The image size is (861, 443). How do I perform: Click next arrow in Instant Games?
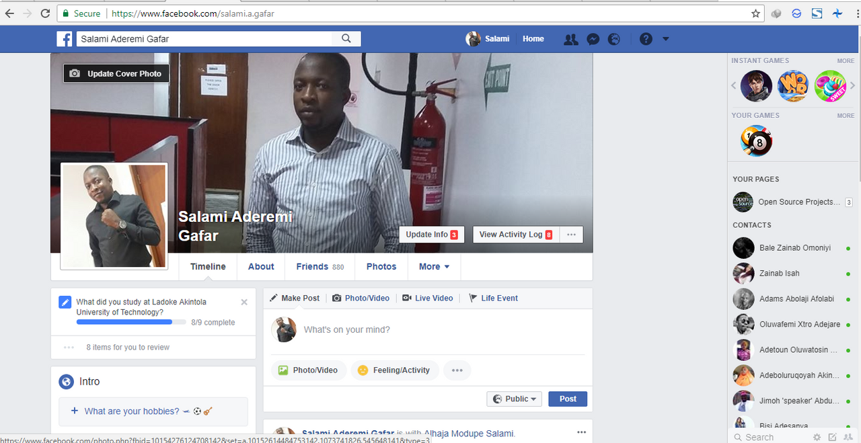(853, 86)
